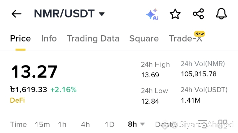Open the chart settings icon near Depth
The image size is (238, 133).
tap(202, 124)
